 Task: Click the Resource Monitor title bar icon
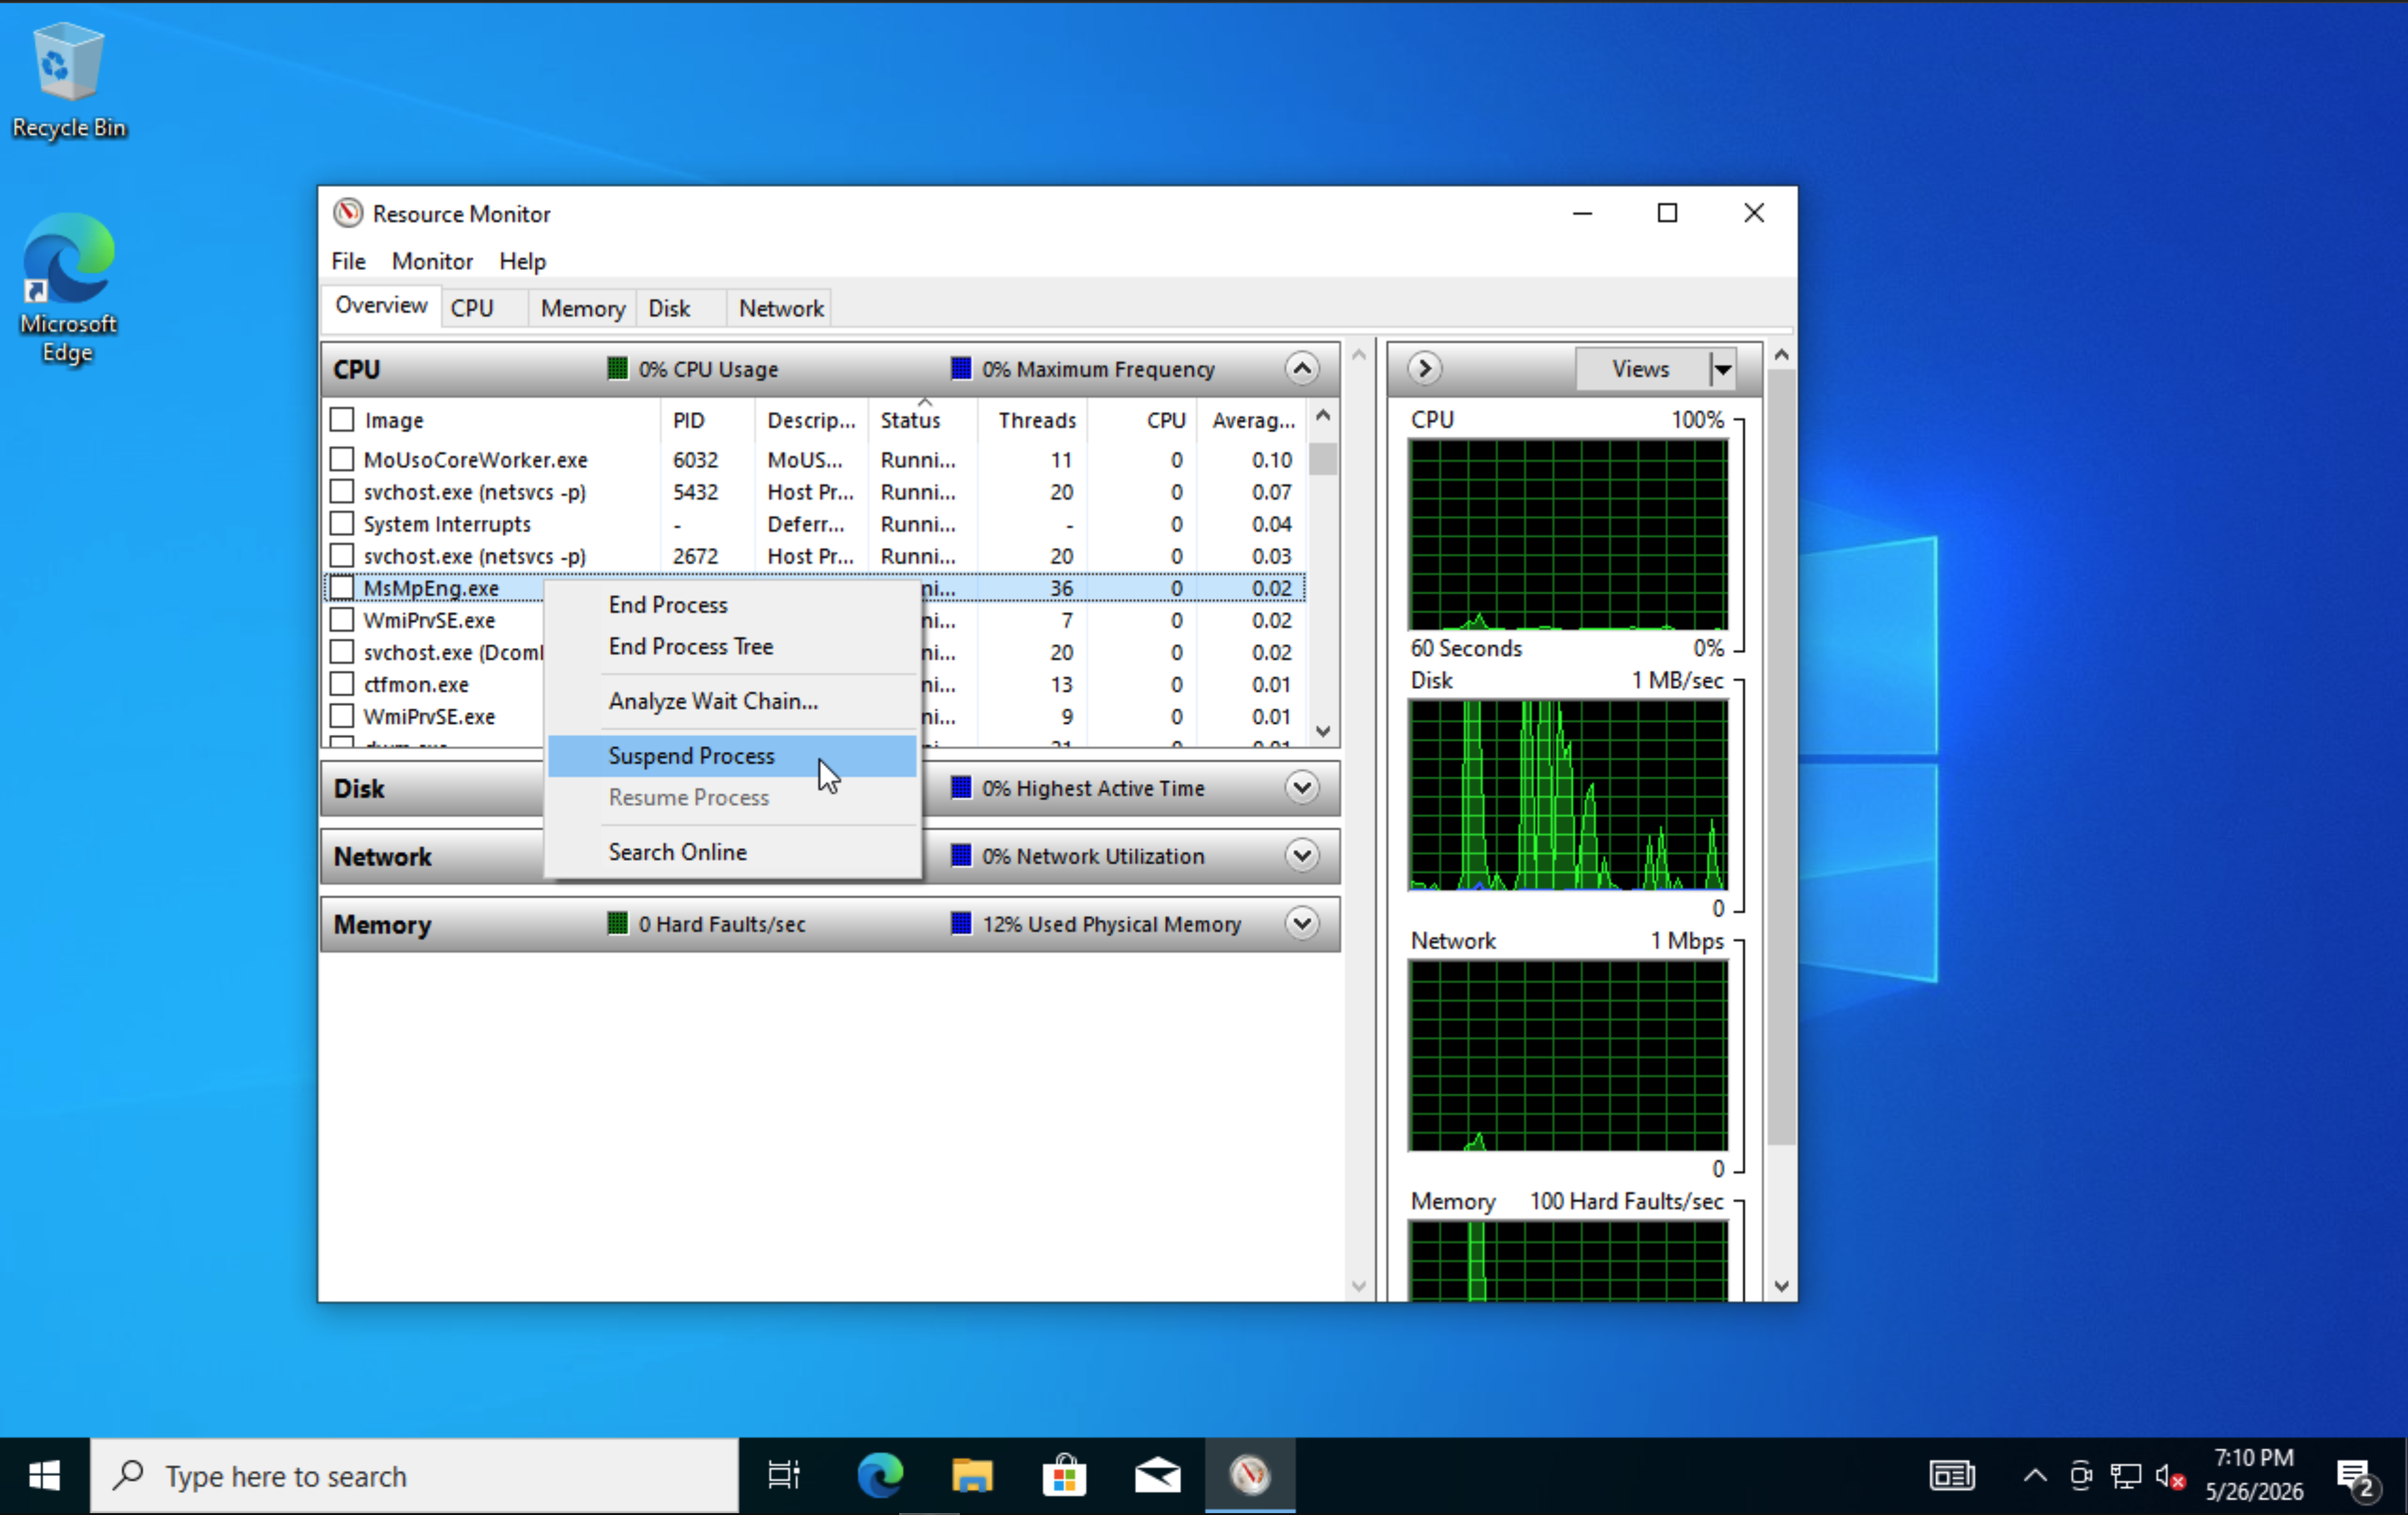coord(348,213)
